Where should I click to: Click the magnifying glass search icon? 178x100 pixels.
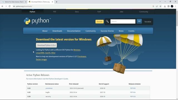tap(107, 21)
